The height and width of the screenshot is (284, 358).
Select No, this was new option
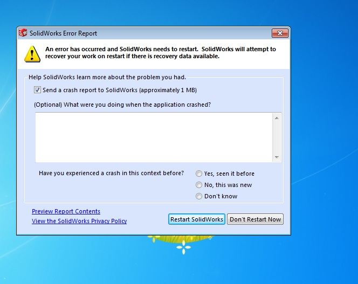point(199,185)
